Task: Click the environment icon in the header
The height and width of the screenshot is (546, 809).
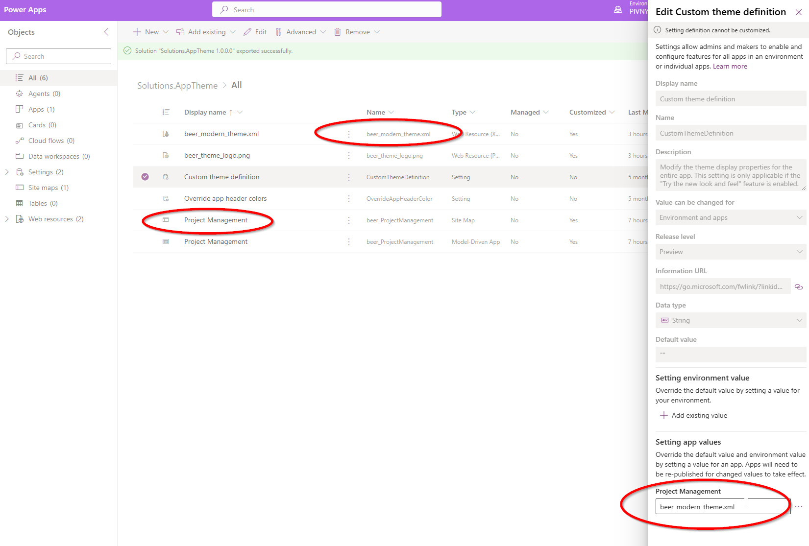Action: tap(618, 9)
